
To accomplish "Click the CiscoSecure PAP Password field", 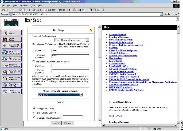I will pyautogui.click(x=70, y=51).
